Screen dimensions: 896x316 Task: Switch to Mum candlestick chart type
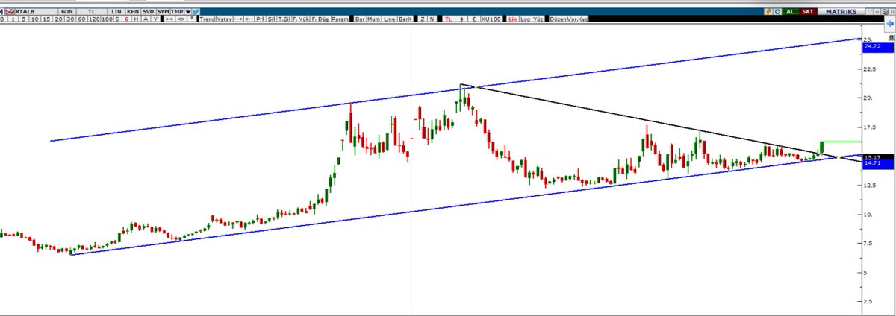coord(374,19)
